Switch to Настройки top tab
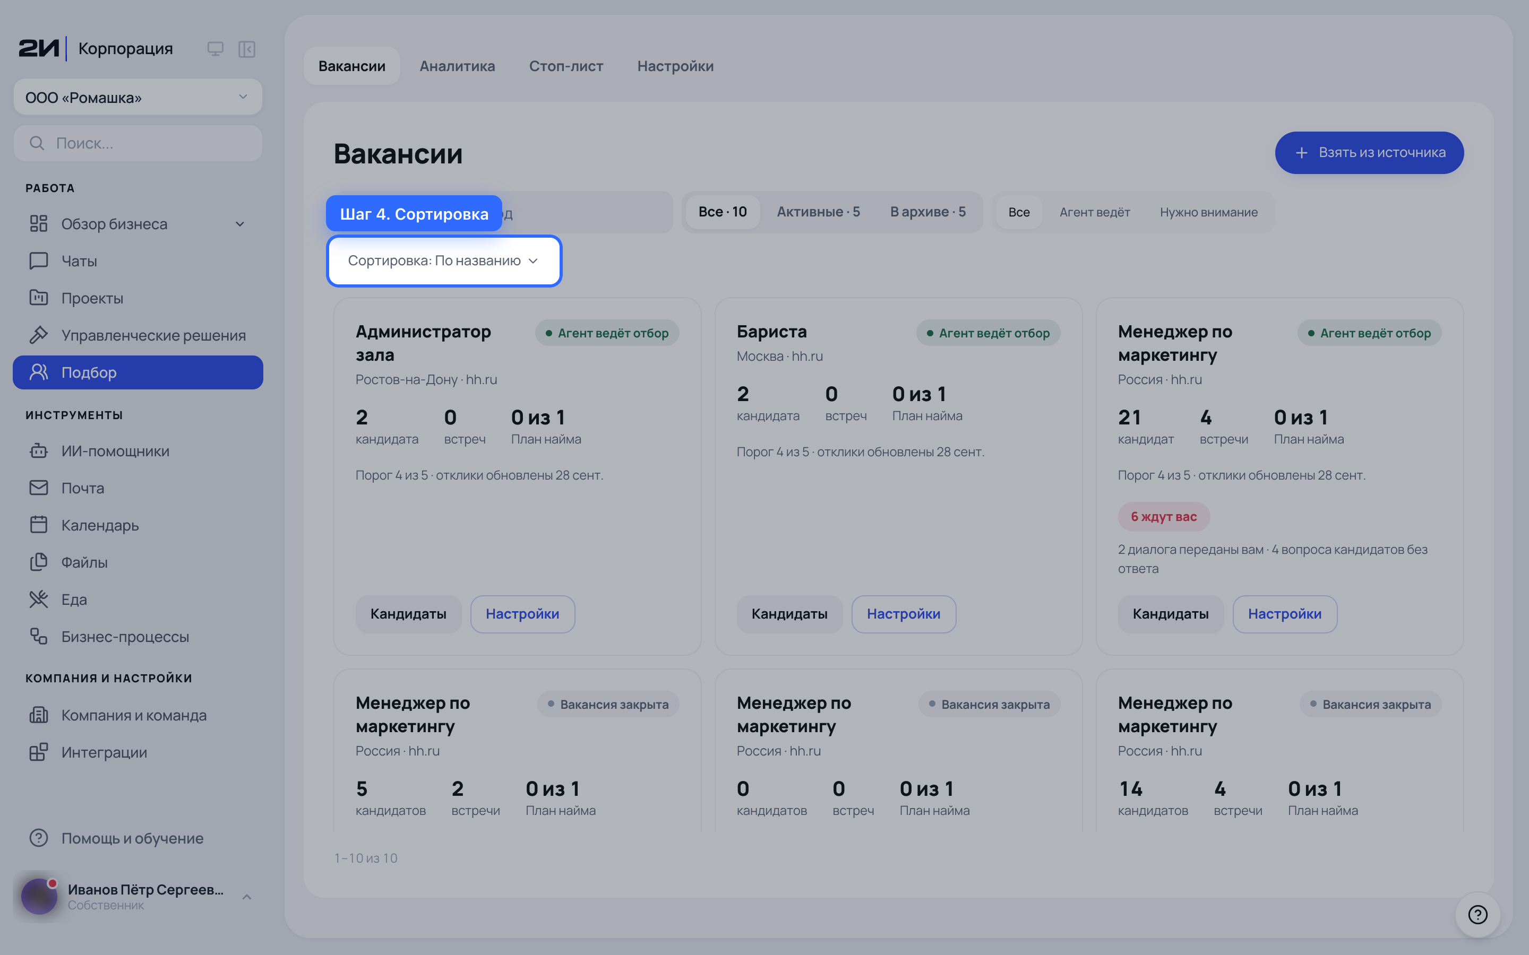 (x=675, y=66)
